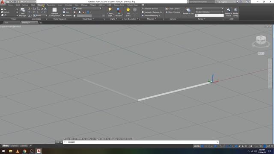Switch to the Layout1 tab
274x154 pixels.
pyautogui.click(x=14, y=145)
